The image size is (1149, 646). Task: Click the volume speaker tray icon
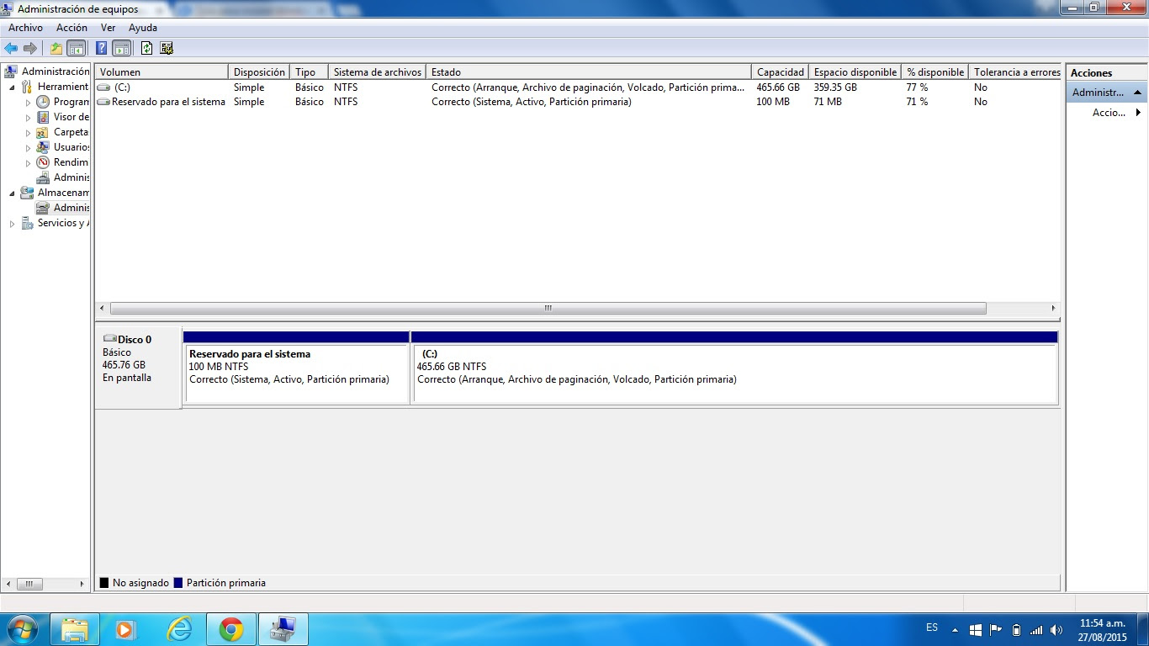click(1056, 629)
